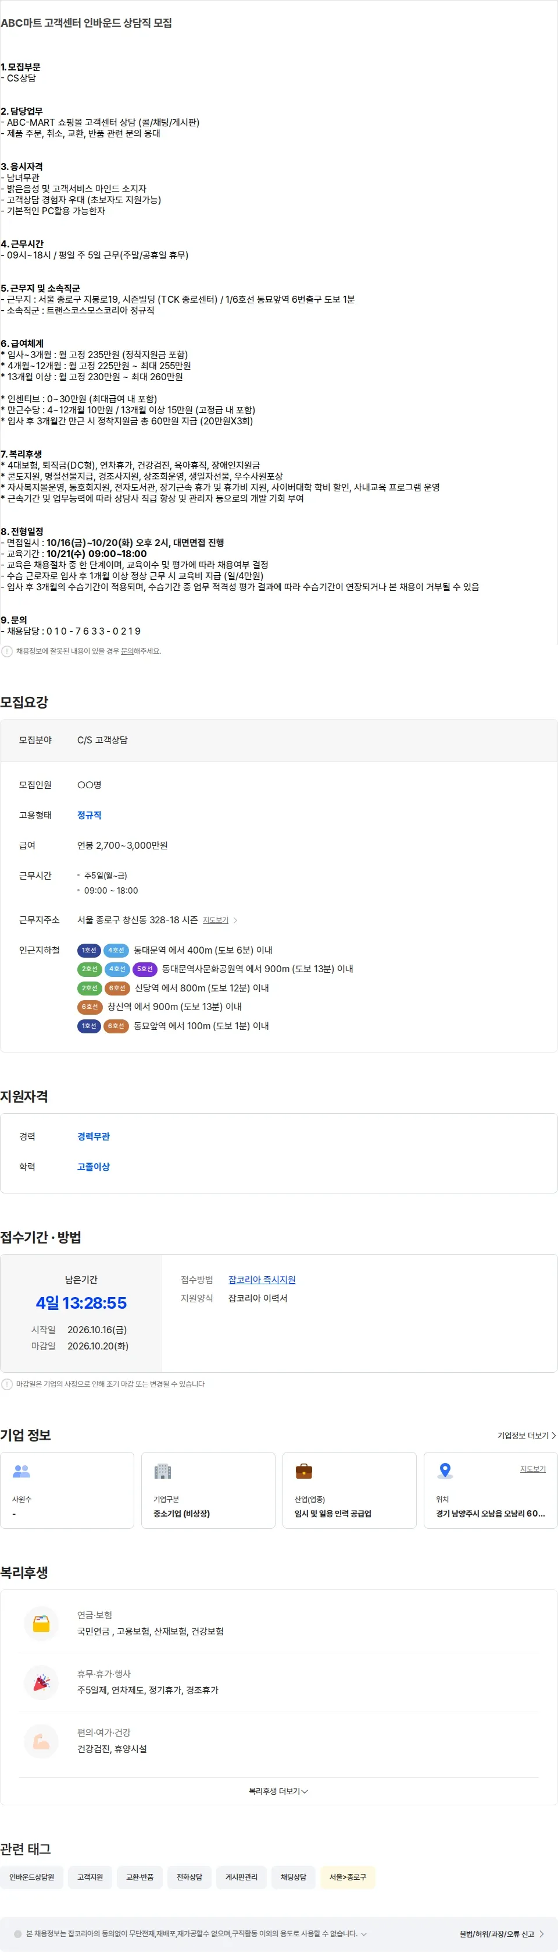Click 4호선 badge in 동대문역 row
Viewport: 558px width, 1952px height.
[x=116, y=950]
